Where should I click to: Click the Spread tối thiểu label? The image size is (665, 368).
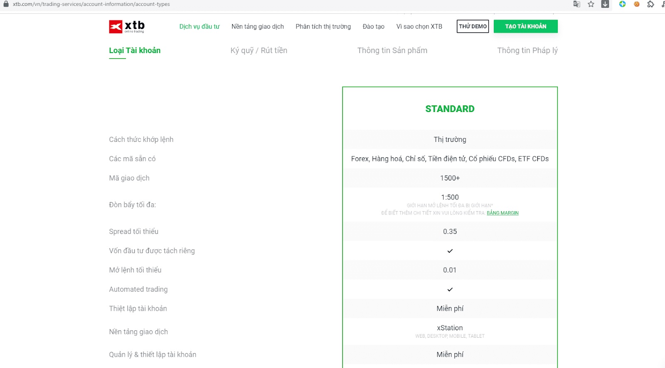(134, 232)
